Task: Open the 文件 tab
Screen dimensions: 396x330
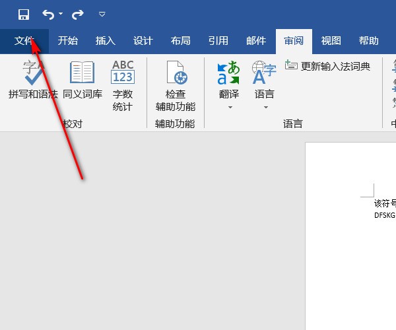Action: (x=24, y=41)
